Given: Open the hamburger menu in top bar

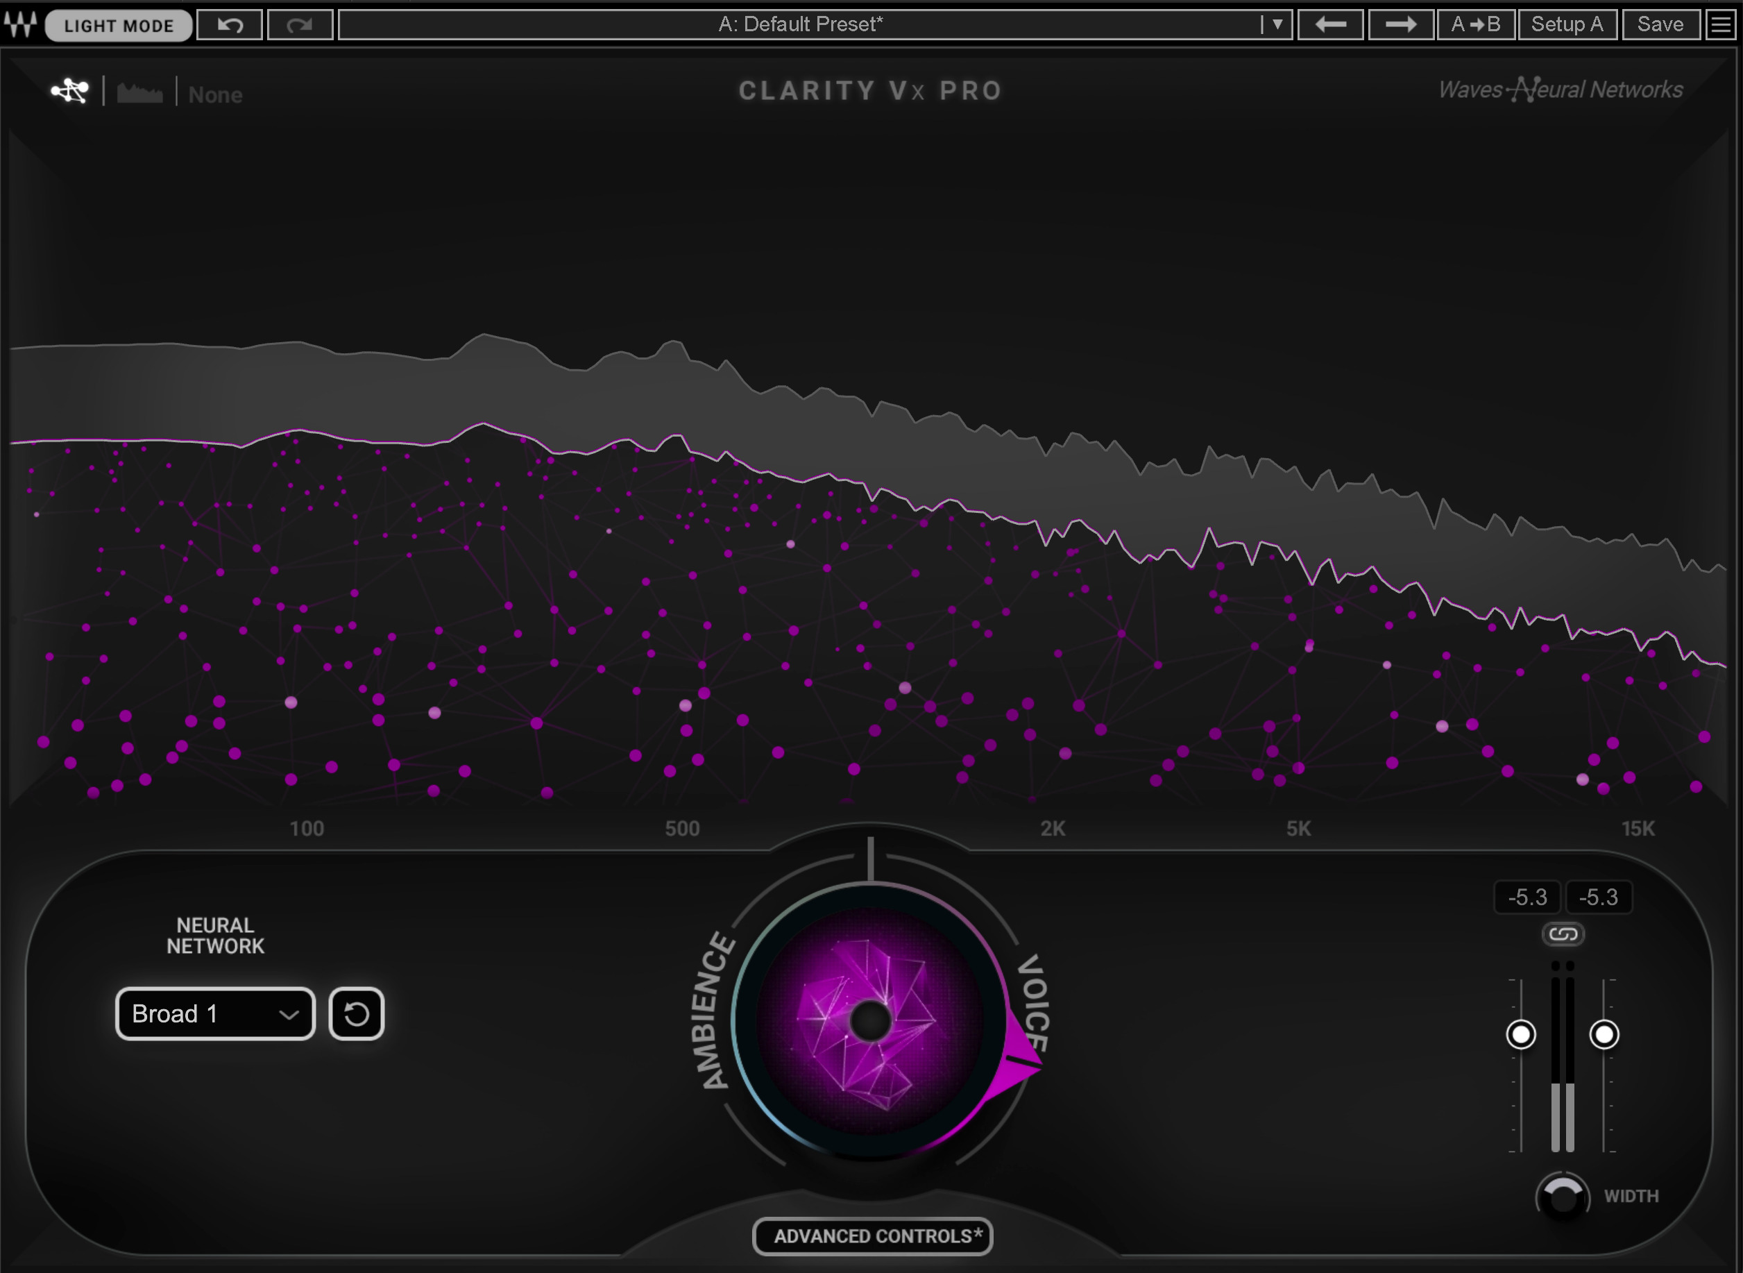Looking at the screenshot, I should coord(1721,25).
